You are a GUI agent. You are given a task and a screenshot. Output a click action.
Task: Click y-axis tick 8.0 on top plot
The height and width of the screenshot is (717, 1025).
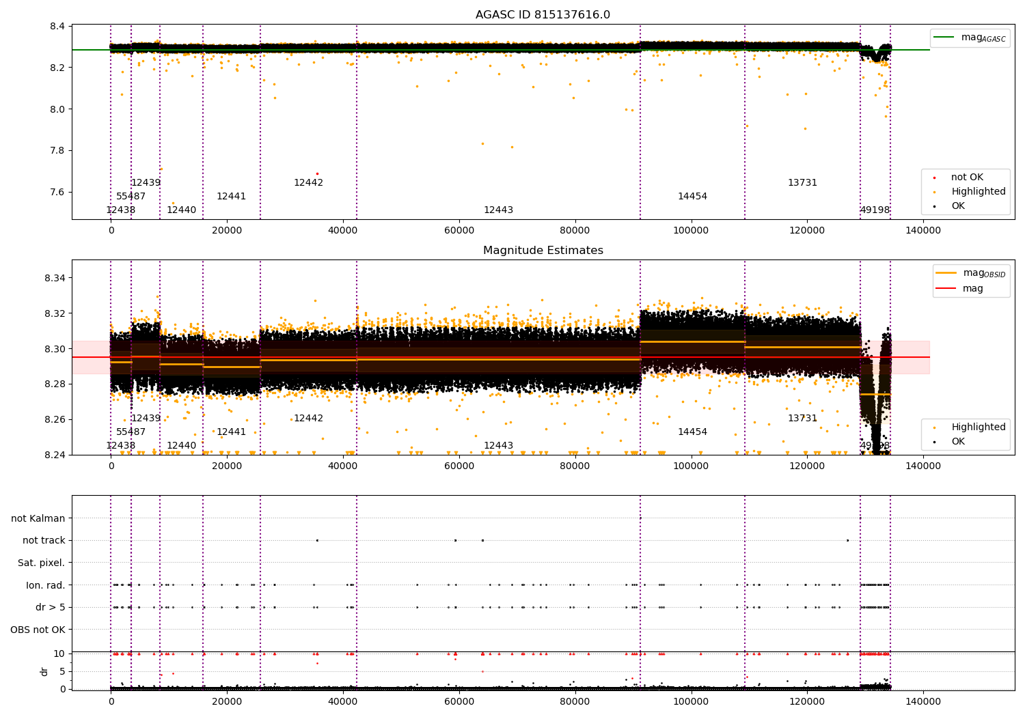[57, 109]
